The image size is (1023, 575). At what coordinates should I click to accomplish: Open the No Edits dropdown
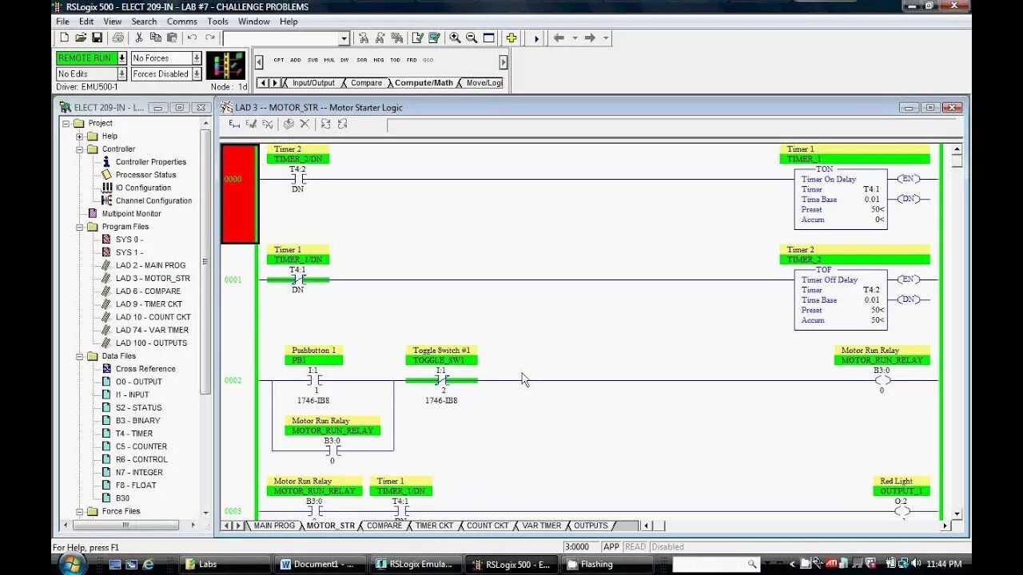[x=121, y=74]
